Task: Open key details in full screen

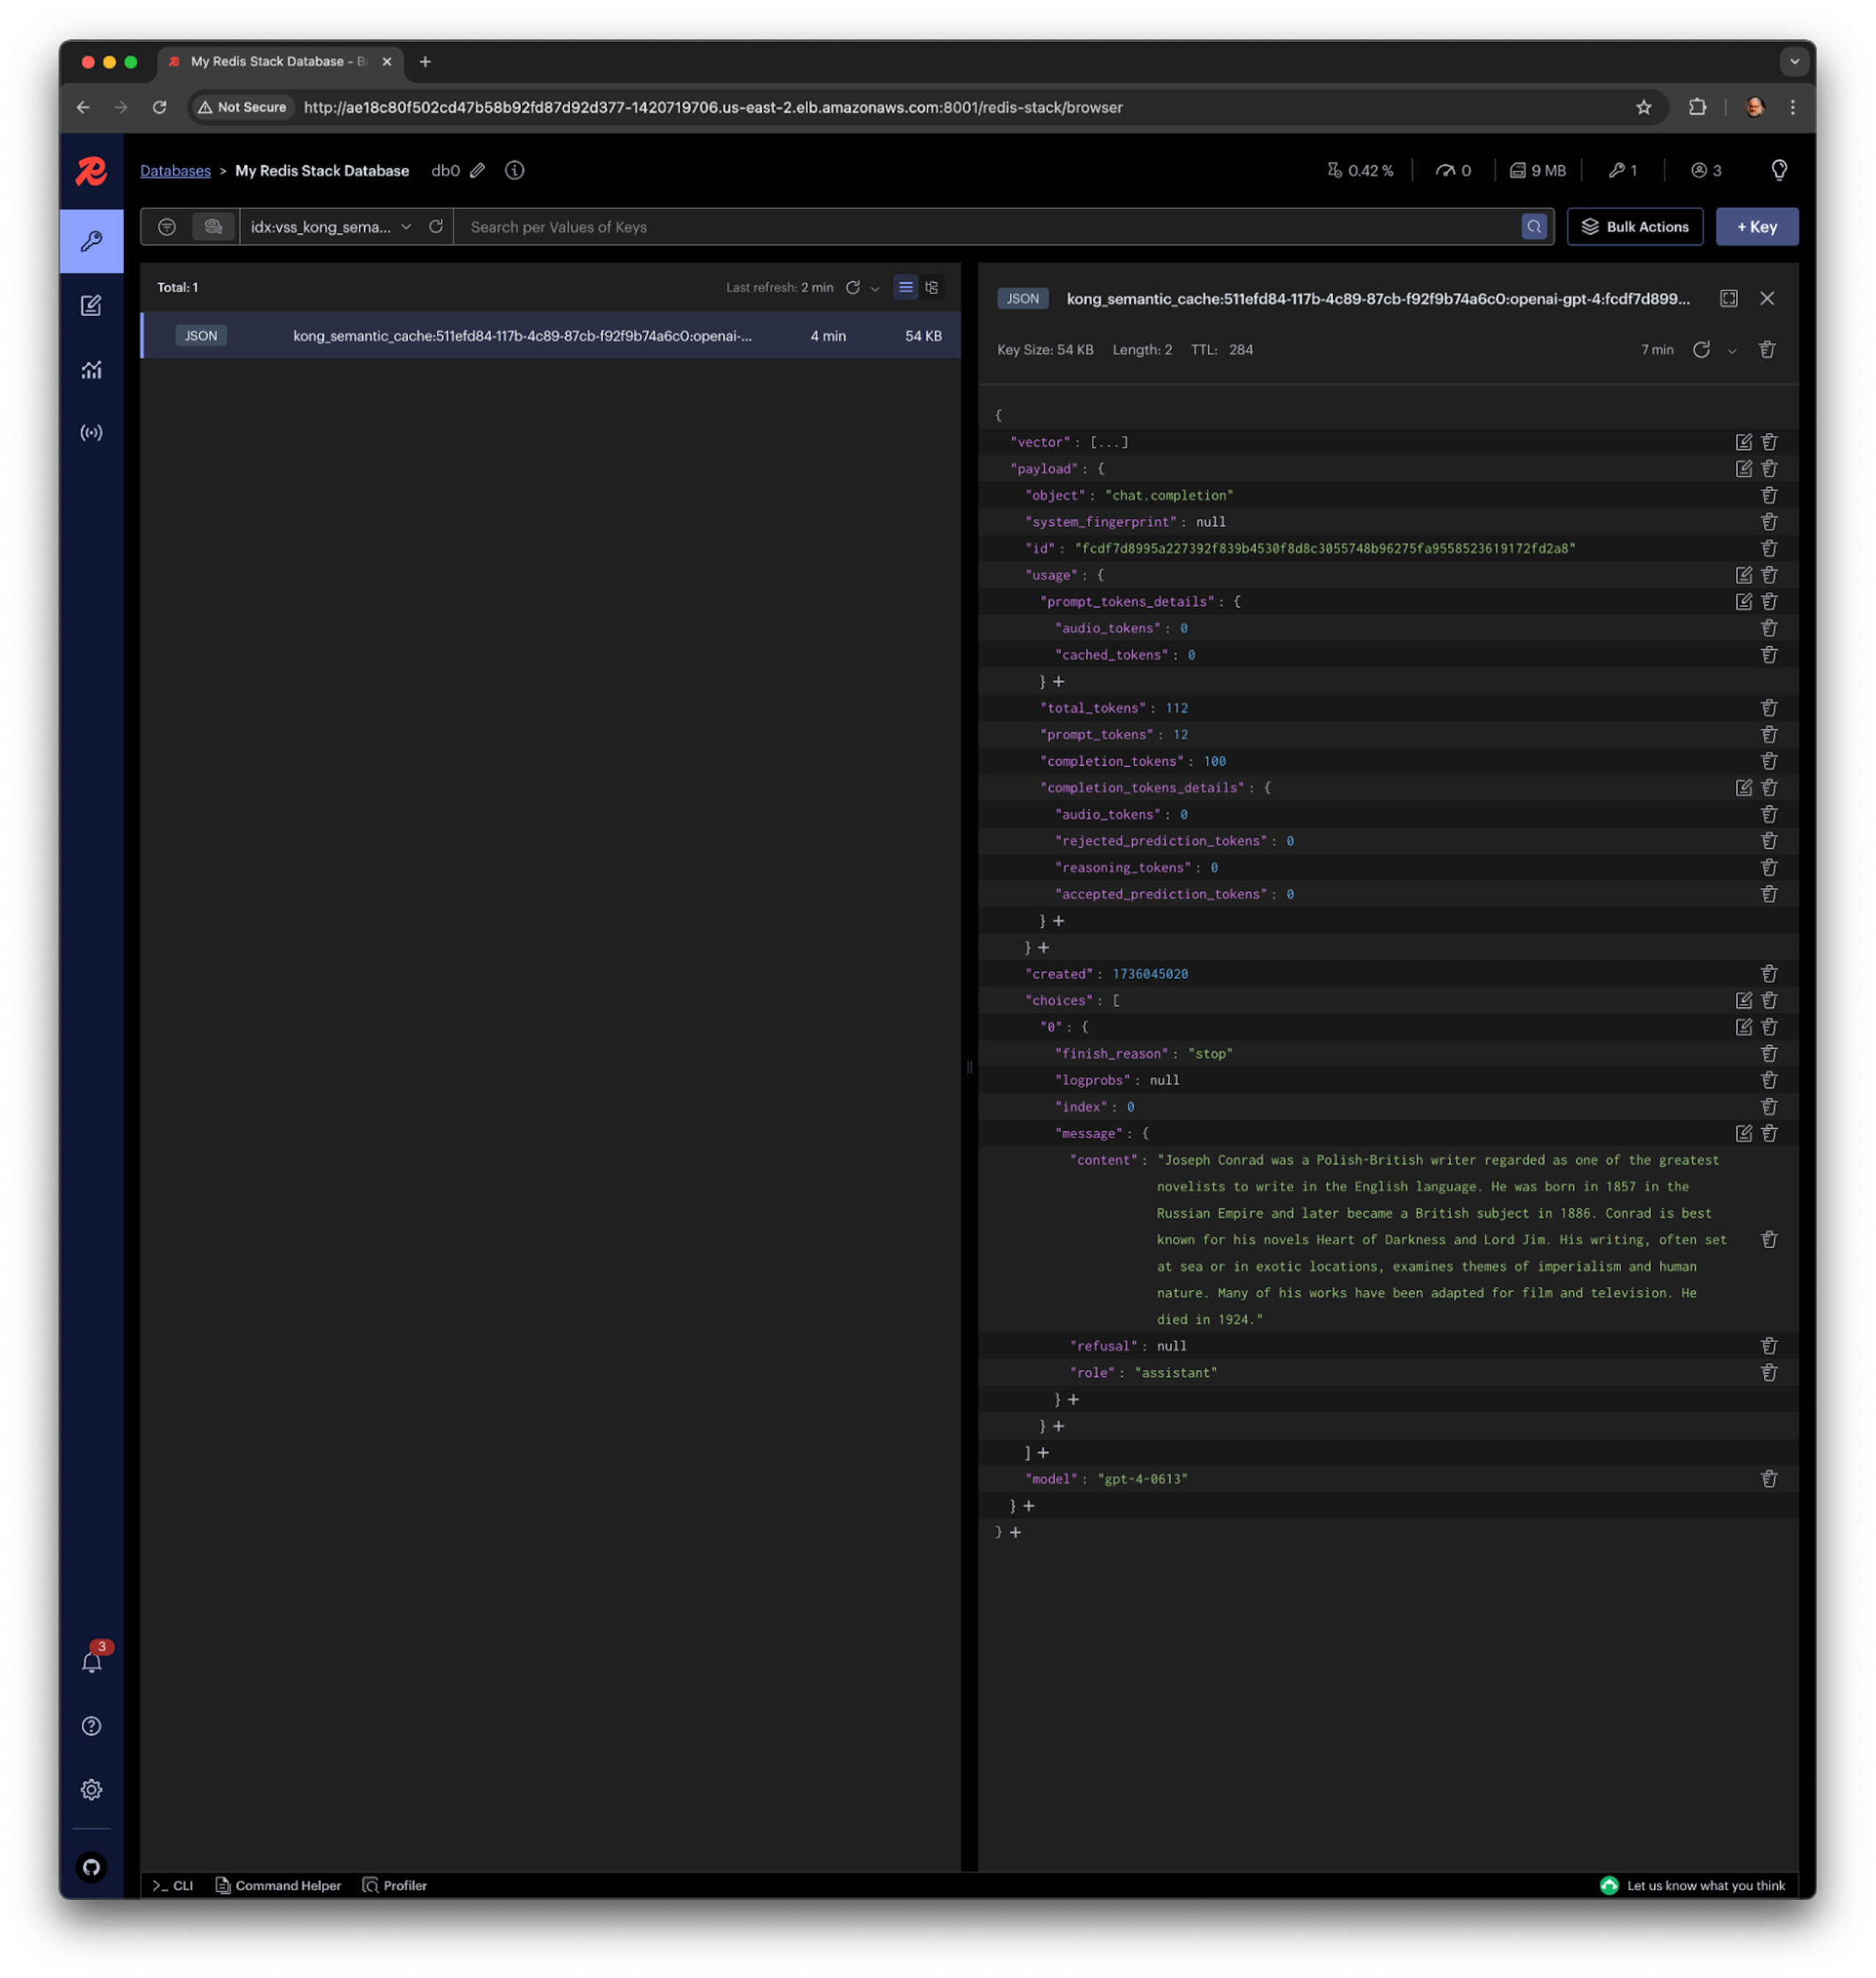Action: (x=1728, y=298)
